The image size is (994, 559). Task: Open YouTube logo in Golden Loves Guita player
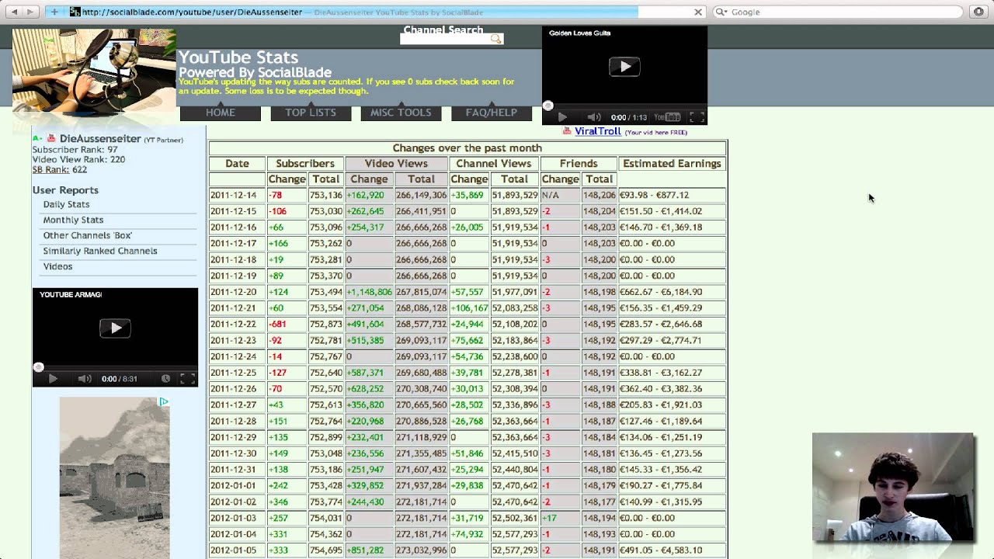point(667,117)
